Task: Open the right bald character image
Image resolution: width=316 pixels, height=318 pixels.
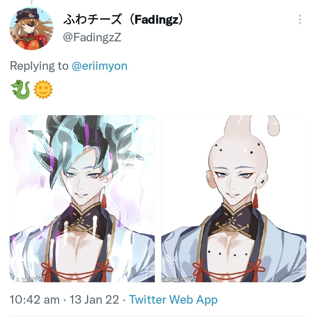Action: (233, 198)
